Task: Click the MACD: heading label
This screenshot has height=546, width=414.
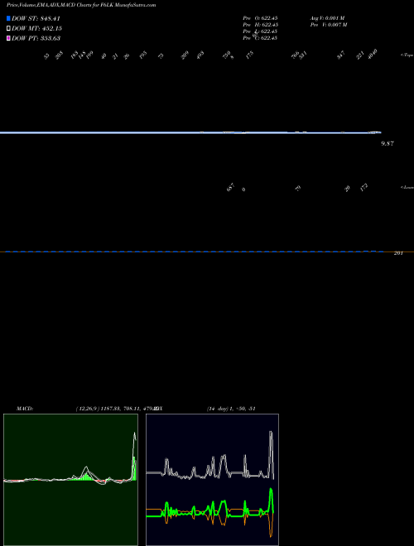Action: coord(25,409)
